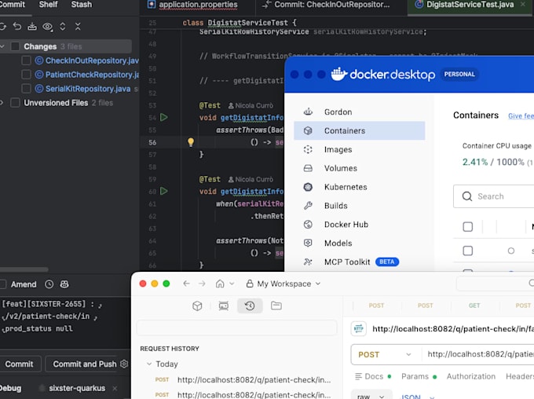Viewport: 534px width, 399px height.
Task: Click the Commit button
Action: tap(19, 364)
